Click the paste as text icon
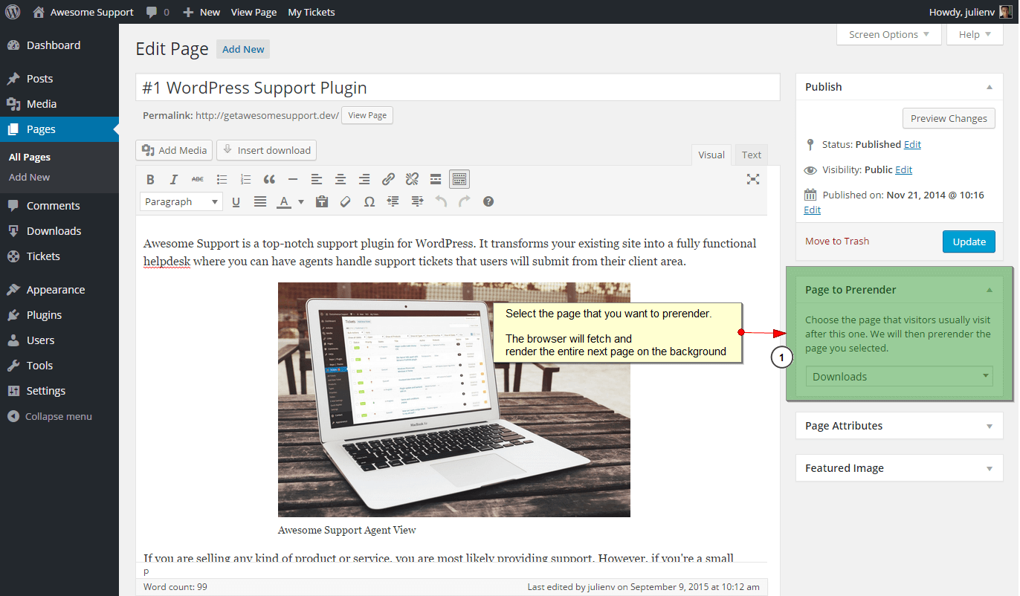This screenshot has width=1020, height=596. coord(322,201)
